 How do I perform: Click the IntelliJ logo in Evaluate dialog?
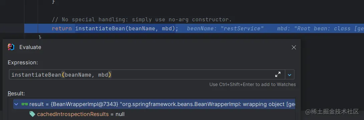pyautogui.click(x=11, y=47)
